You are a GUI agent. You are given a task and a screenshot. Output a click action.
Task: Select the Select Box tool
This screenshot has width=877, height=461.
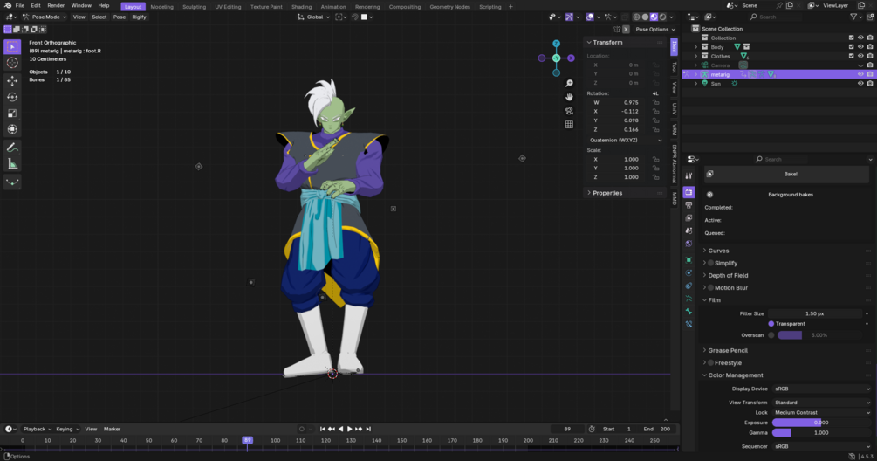[12, 47]
